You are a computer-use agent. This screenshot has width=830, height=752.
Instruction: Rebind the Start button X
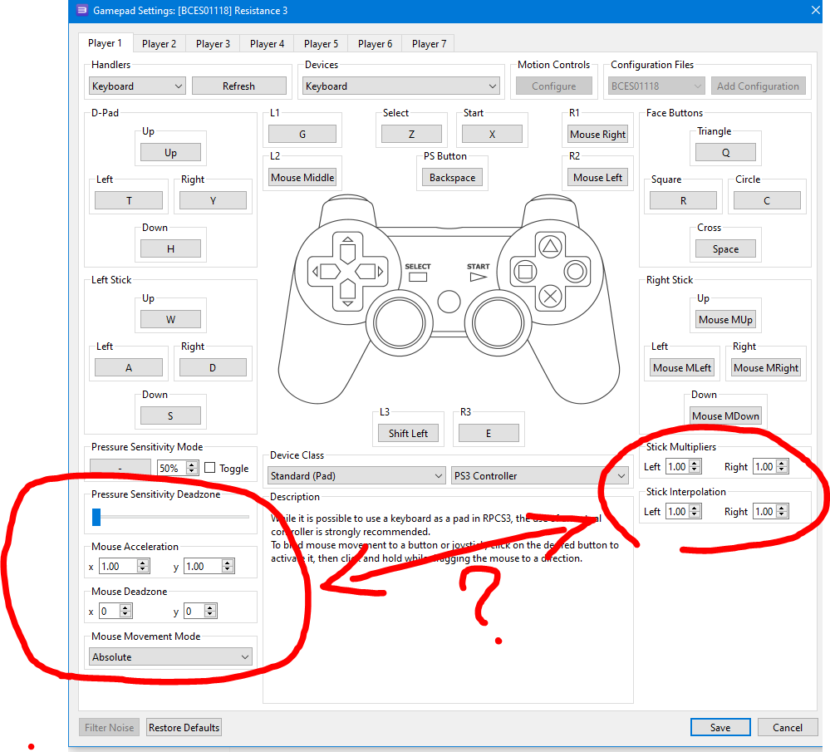click(492, 134)
